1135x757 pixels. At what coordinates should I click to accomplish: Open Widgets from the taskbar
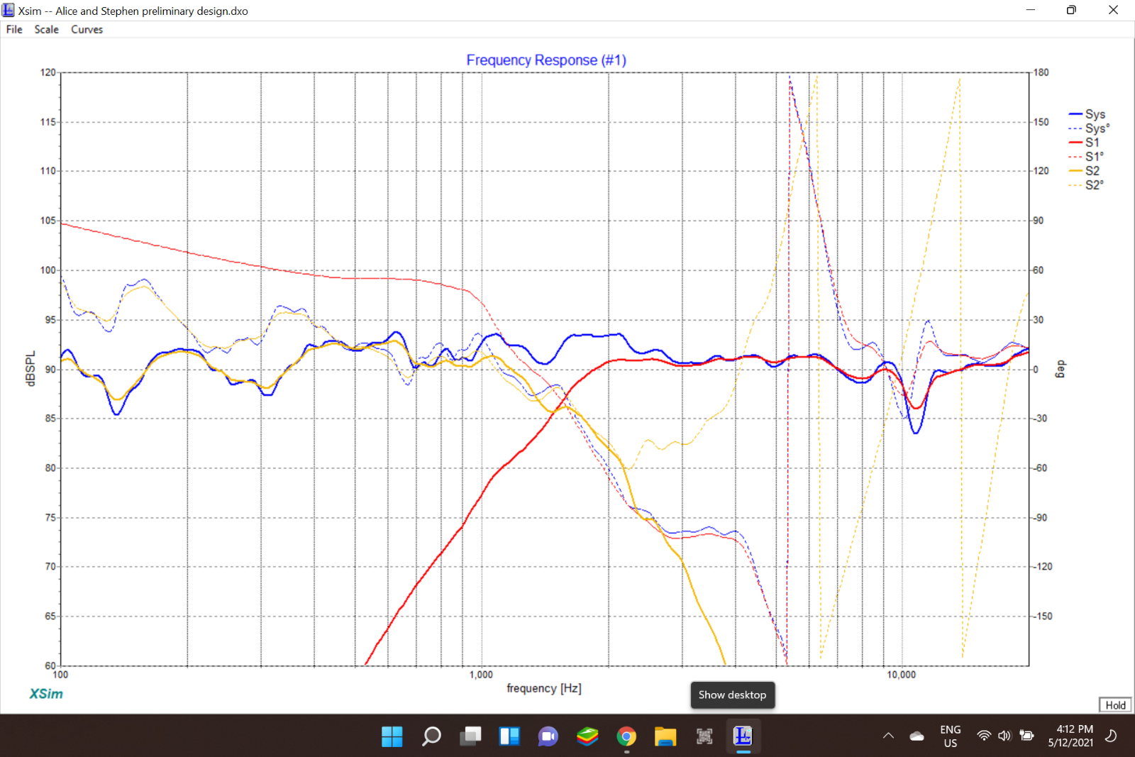(509, 736)
